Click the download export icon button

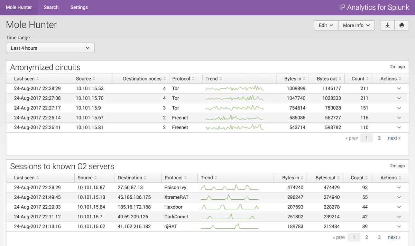click(x=387, y=25)
